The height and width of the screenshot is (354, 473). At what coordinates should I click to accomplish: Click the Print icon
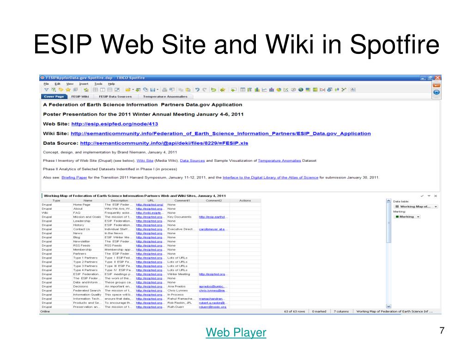(x=165, y=89)
